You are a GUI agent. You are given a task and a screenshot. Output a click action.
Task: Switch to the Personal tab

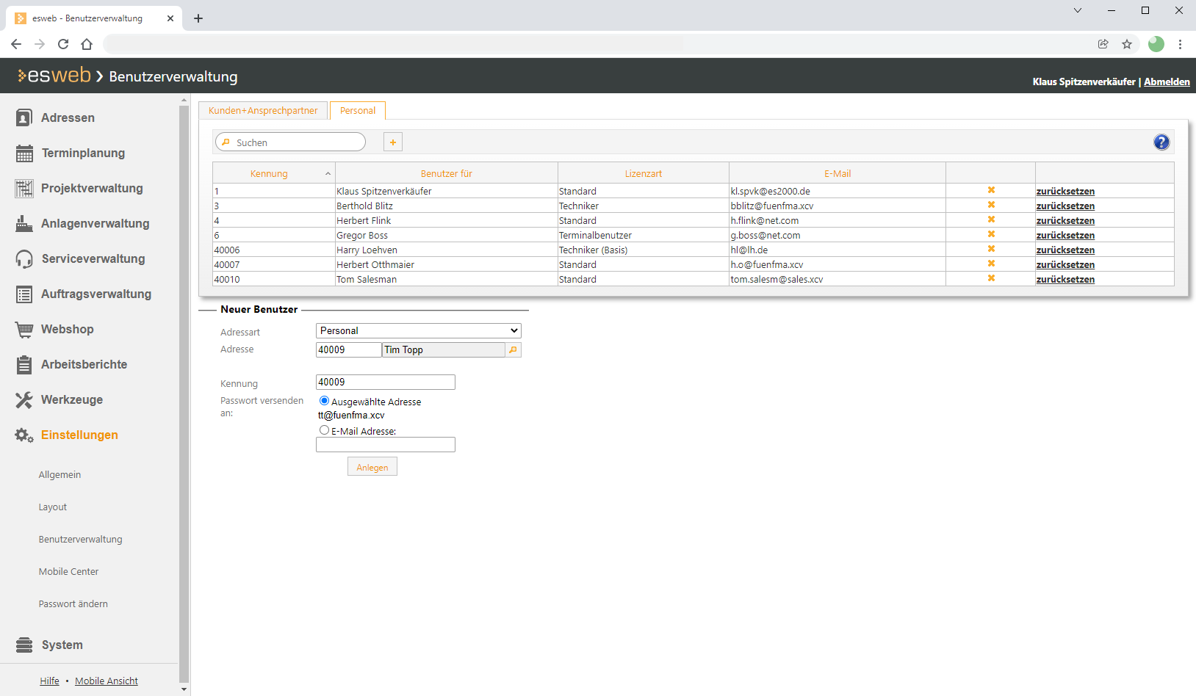coord(358,111)
